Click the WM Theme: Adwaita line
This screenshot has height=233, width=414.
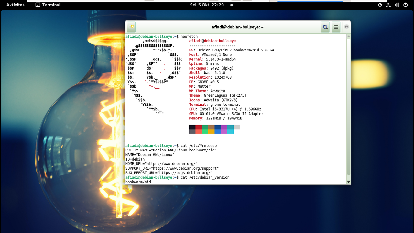pos(207,91)
